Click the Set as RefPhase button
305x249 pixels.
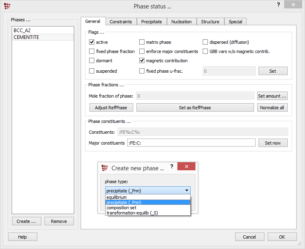click(195, 108)
